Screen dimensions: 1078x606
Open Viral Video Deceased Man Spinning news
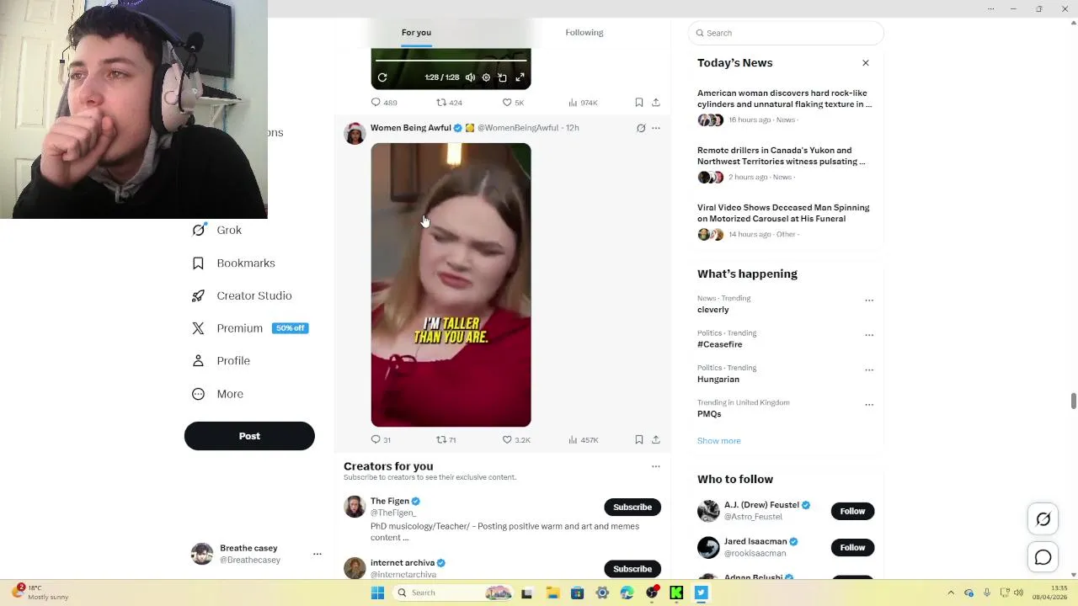tap(783, 213)
